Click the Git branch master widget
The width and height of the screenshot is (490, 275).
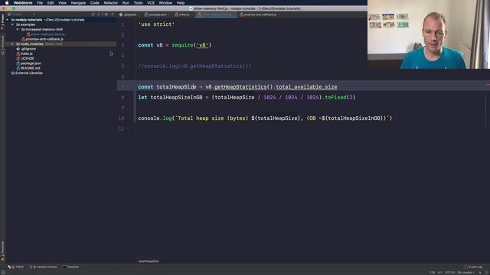pos(466,273)
